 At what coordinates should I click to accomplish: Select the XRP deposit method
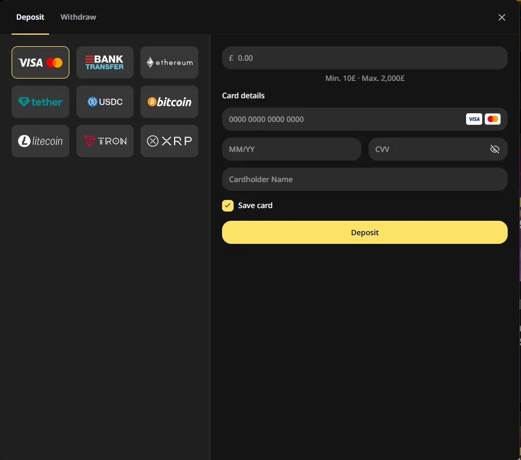point(169,141)
